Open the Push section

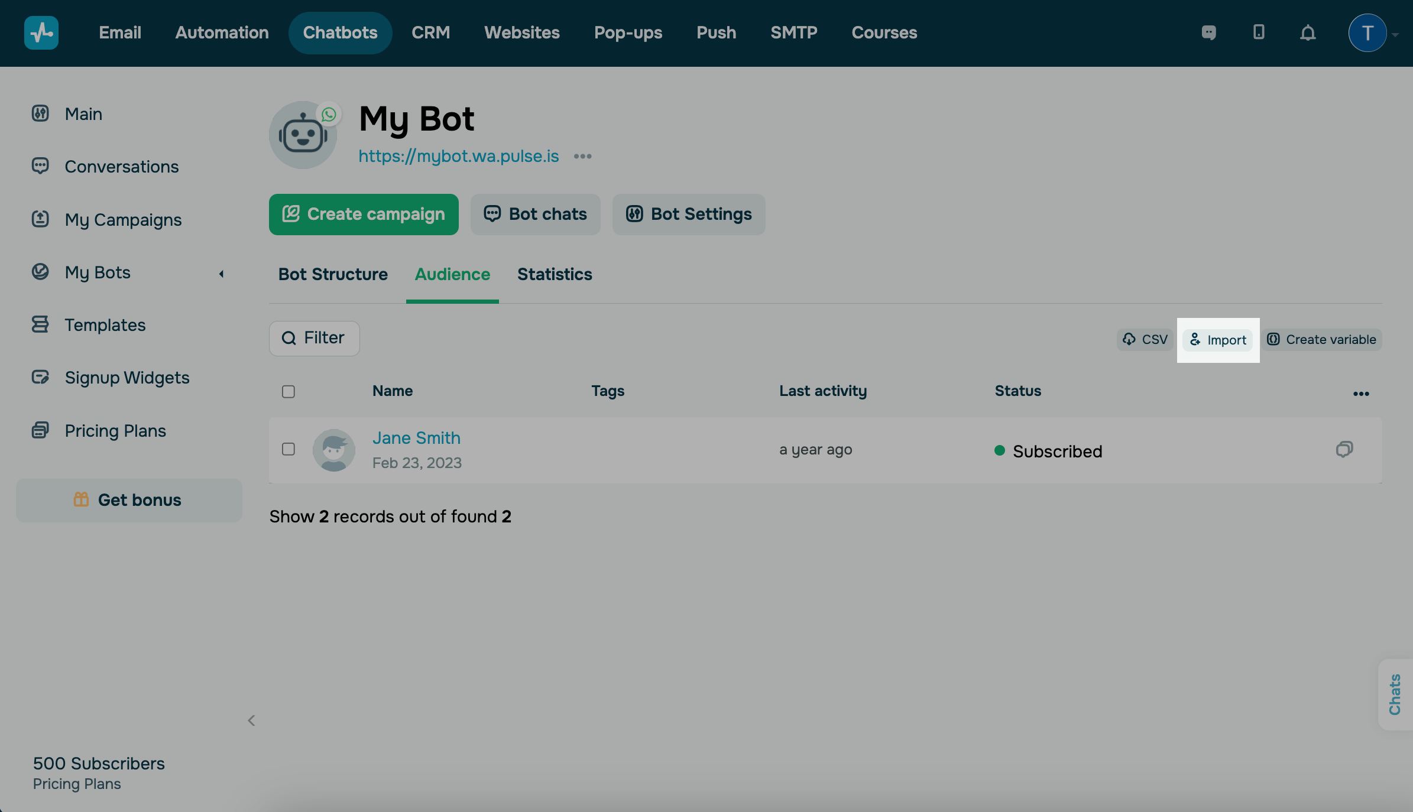point(716,33)
